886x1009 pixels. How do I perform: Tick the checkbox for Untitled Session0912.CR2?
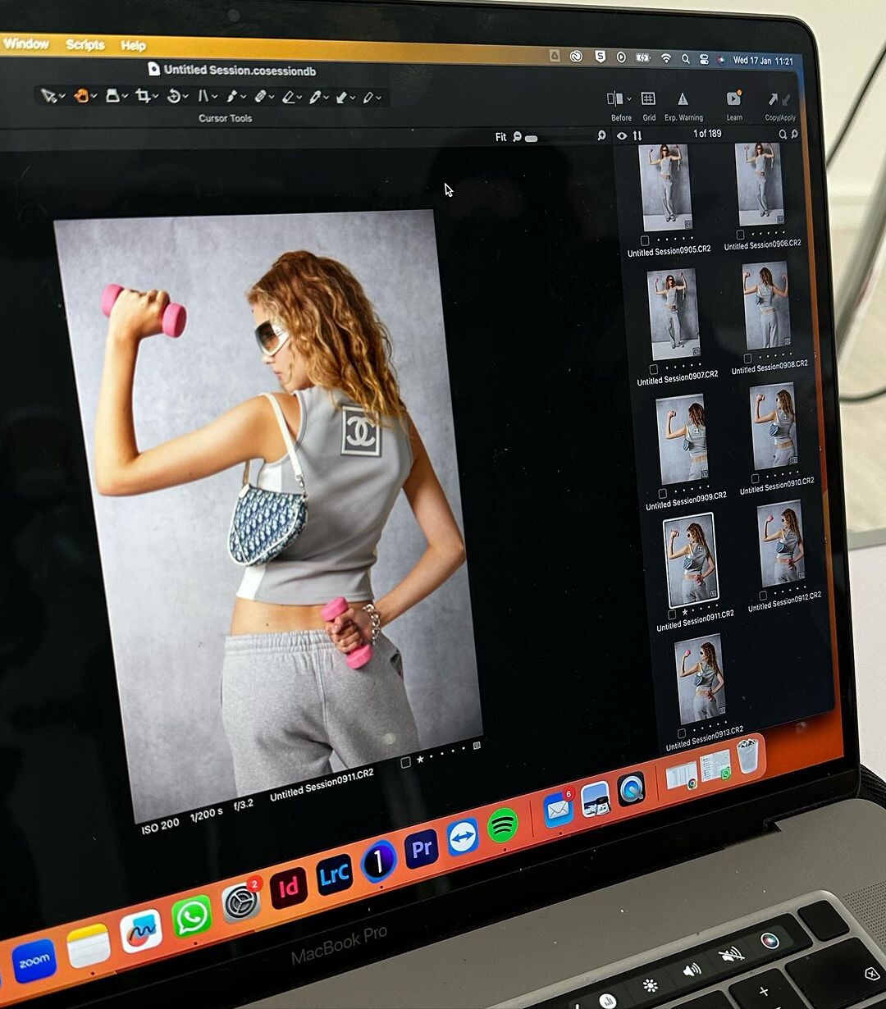click(x=764, y=596)
